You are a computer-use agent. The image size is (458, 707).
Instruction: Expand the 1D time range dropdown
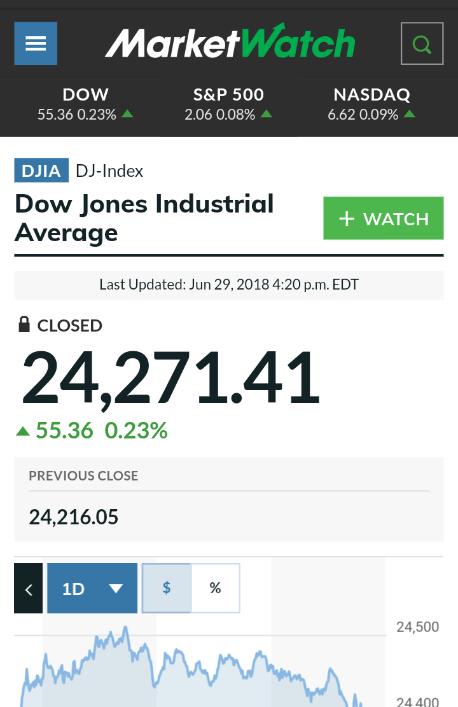click(x=92, y=589)
